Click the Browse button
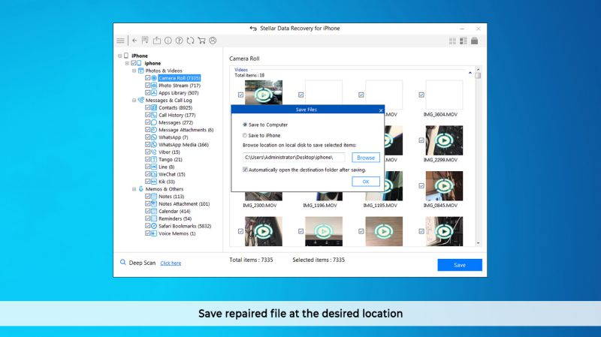 pos(366,158)
